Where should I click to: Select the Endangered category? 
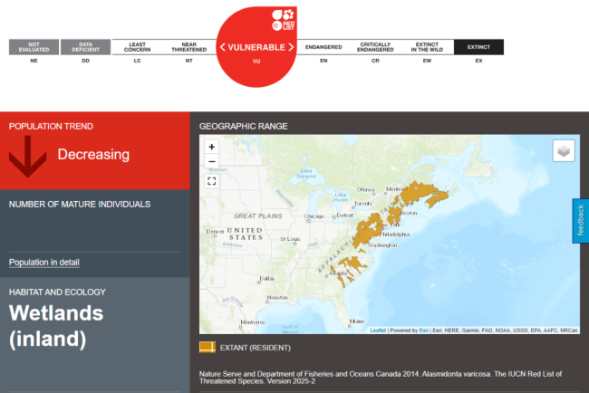coord(323,47)
